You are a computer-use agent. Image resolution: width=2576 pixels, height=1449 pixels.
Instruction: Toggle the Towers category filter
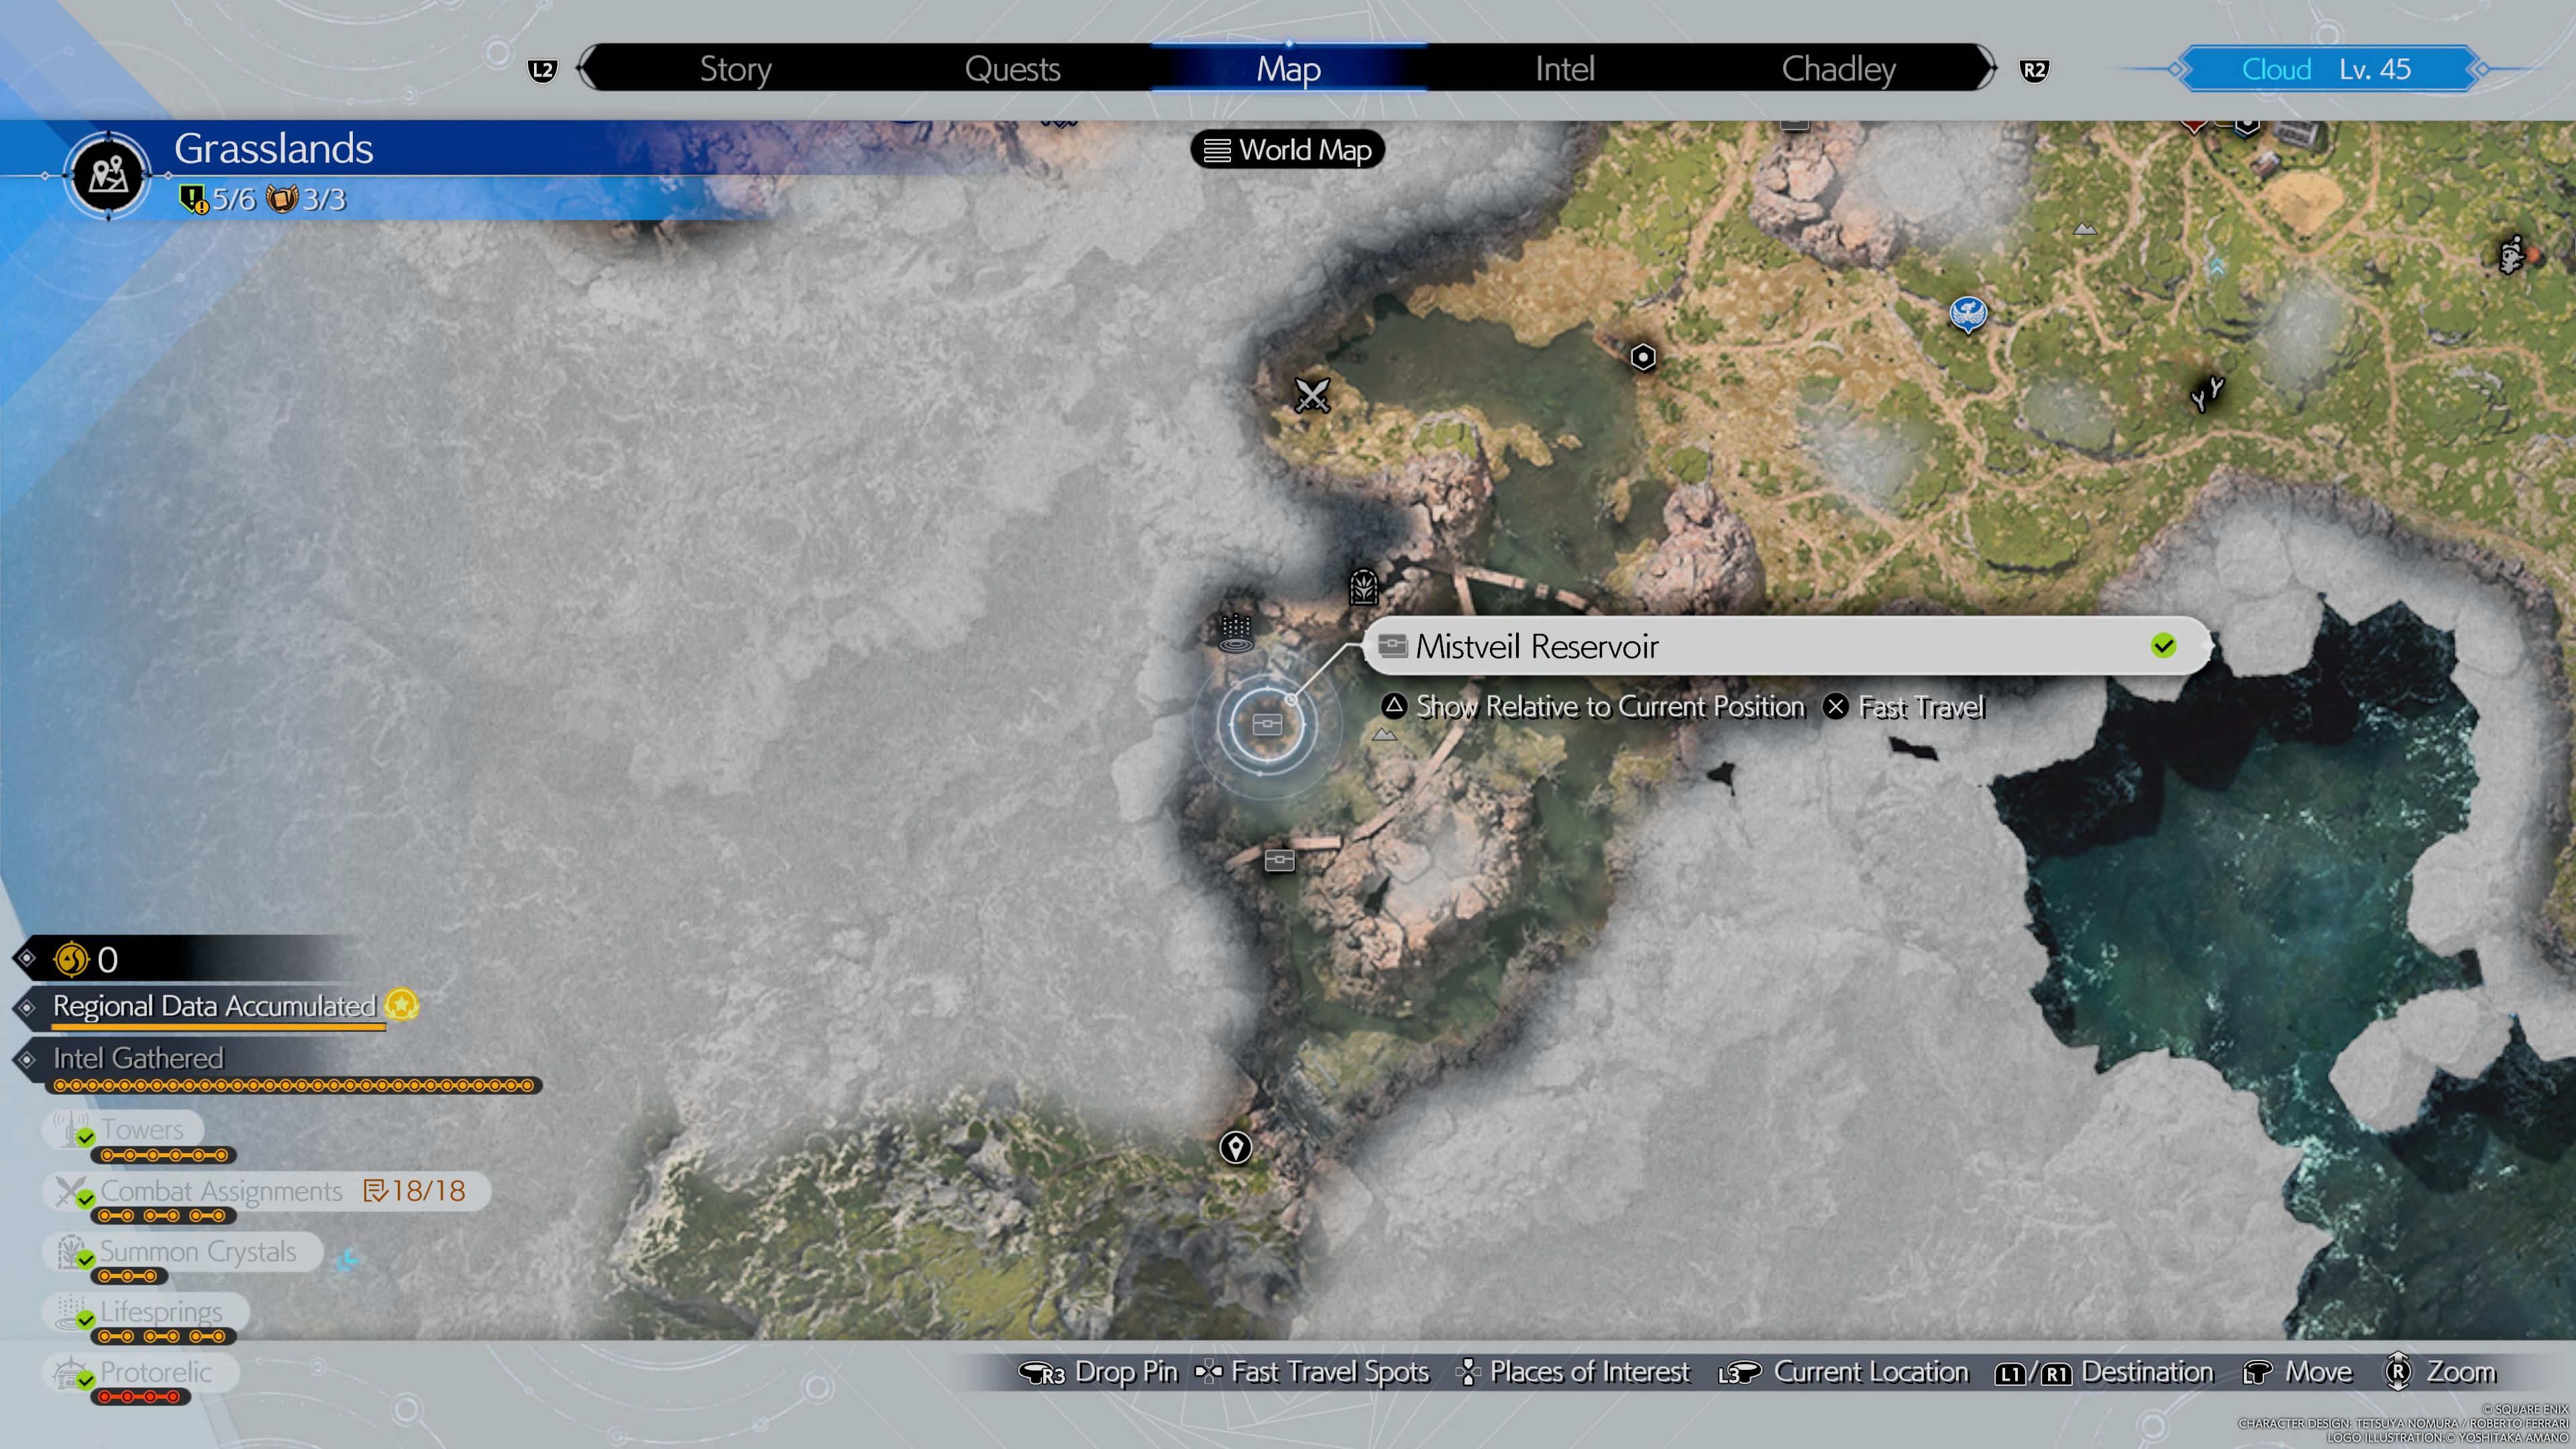123,1130
